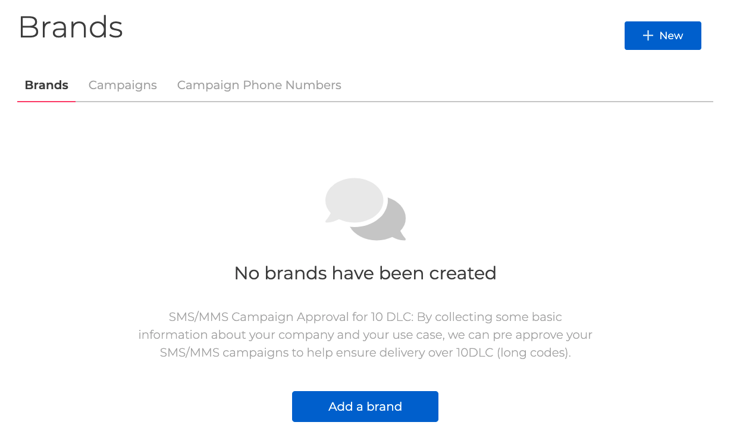Click the active tab's red underline indicator
This screenshot has height=444, width=743.
46,100
